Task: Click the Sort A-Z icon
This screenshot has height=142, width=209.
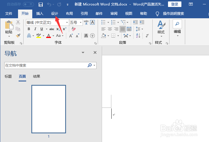Action: [x=138, y=36]
